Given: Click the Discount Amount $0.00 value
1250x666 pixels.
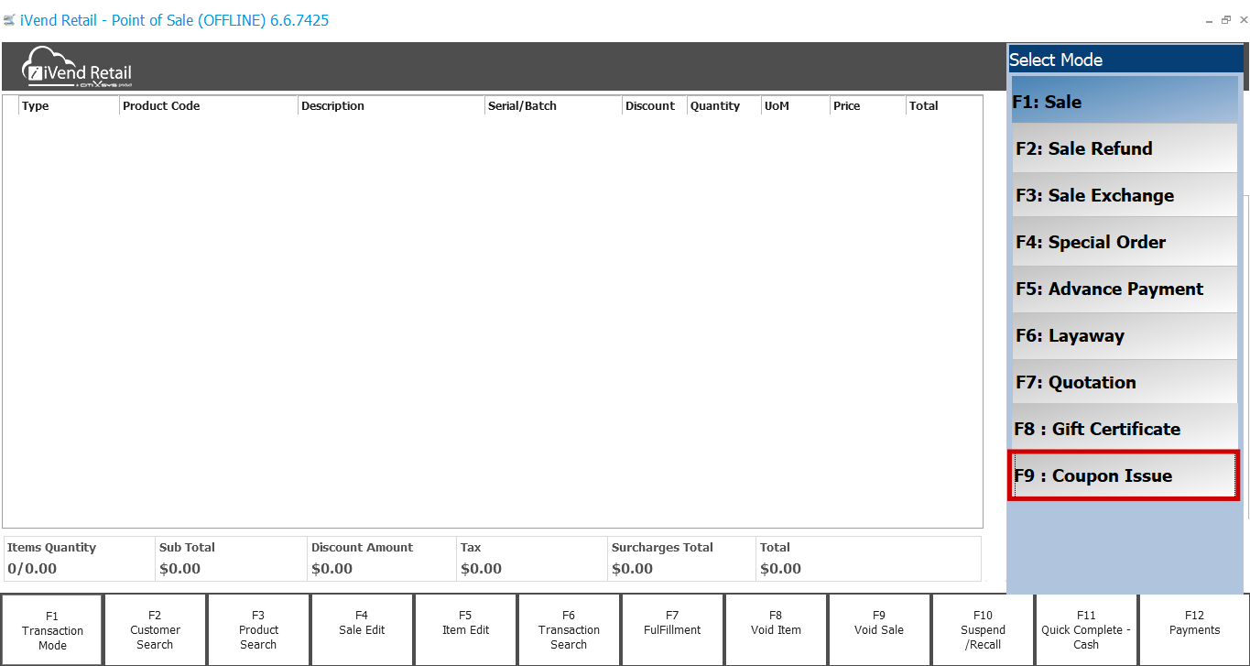Looking at the screenshot, I should [332, 569].
